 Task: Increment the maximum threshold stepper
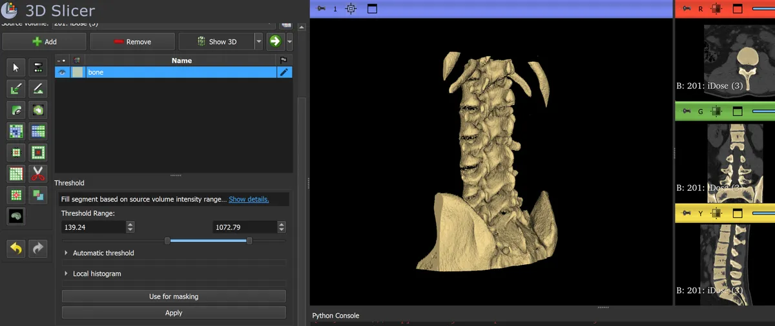[x=282, y=224]
